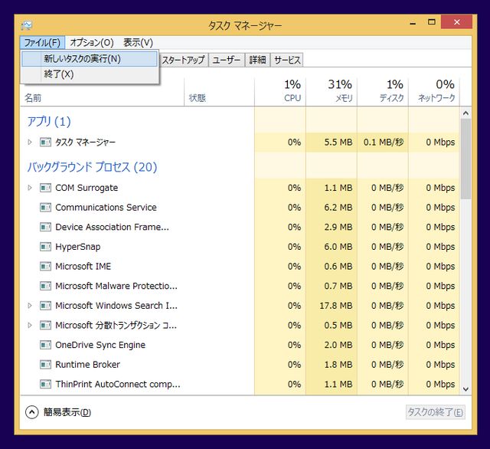Click the 簡易表示(D) label
The image size is (490, 449).
click(67, 412)
